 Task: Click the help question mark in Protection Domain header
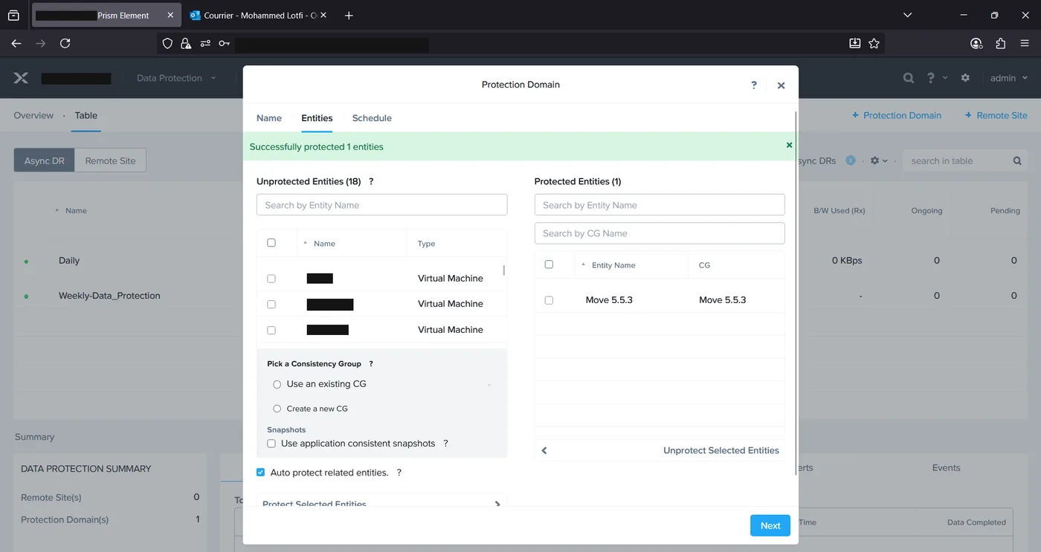tap(754, 85)
